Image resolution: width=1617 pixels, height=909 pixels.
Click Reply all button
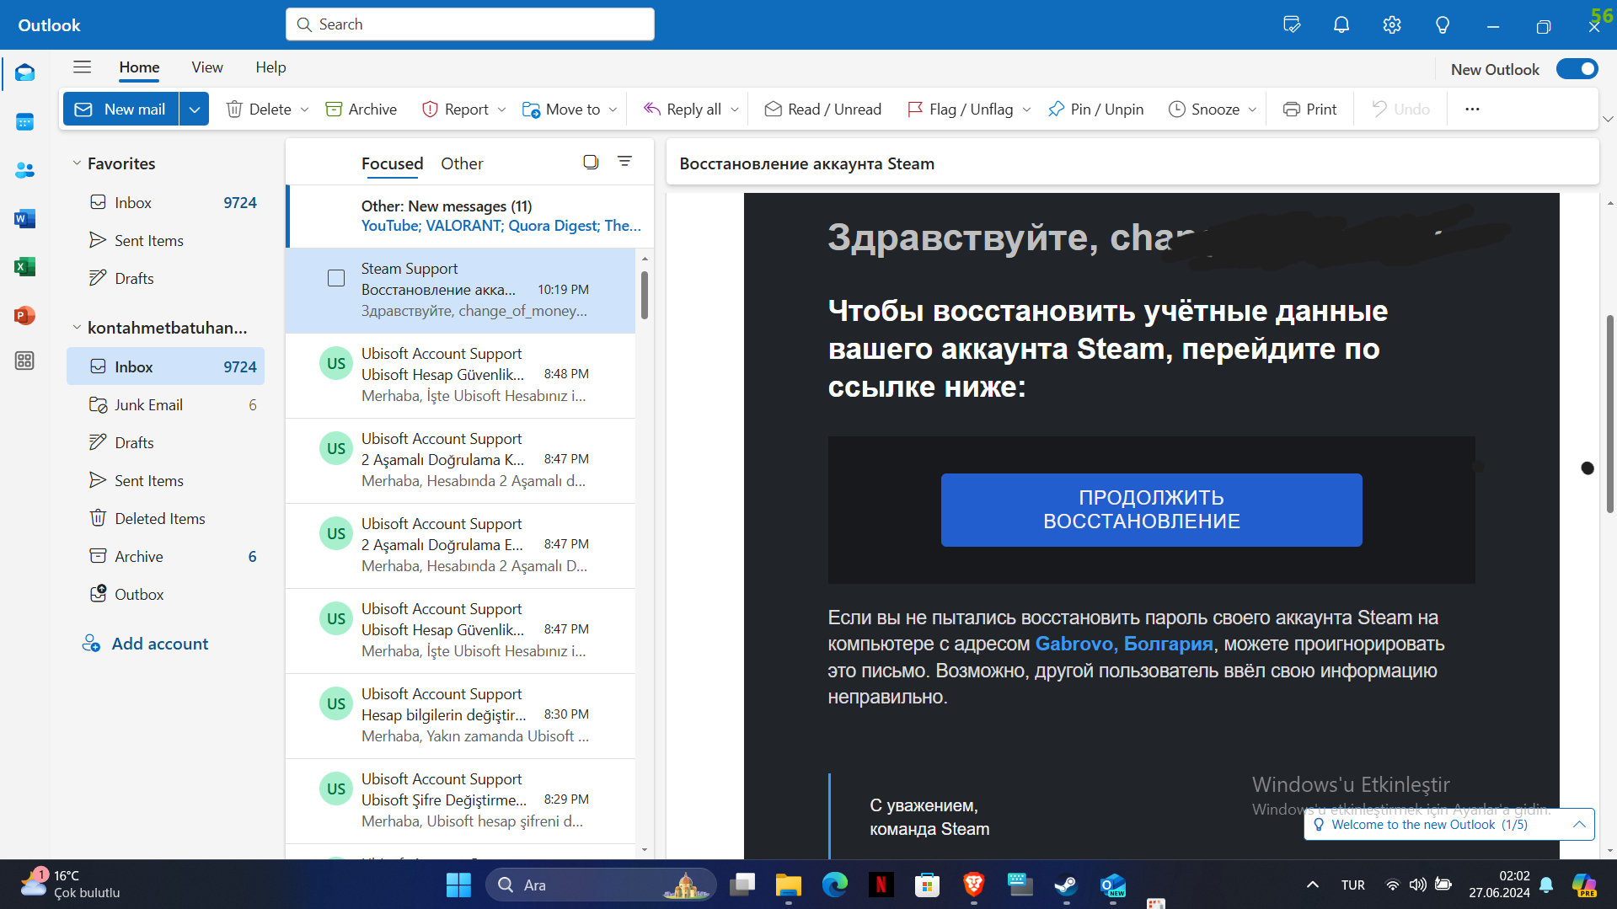[683, 109]
